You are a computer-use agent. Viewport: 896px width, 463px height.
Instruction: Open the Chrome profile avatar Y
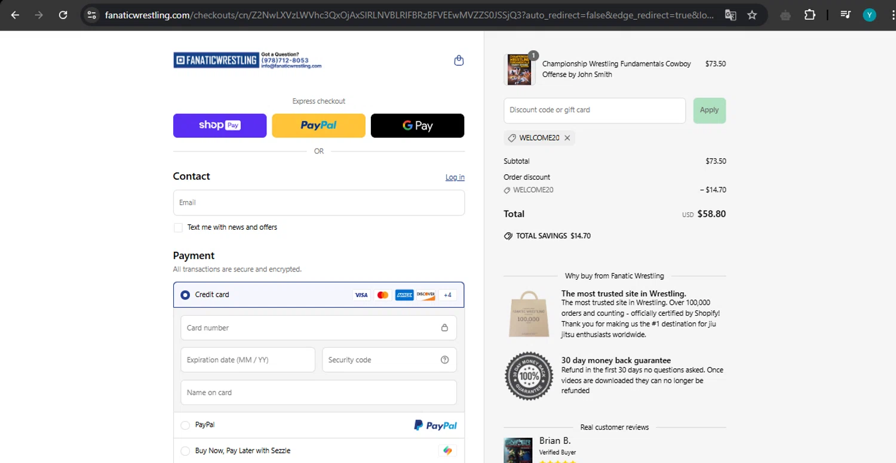pos(869,15)
